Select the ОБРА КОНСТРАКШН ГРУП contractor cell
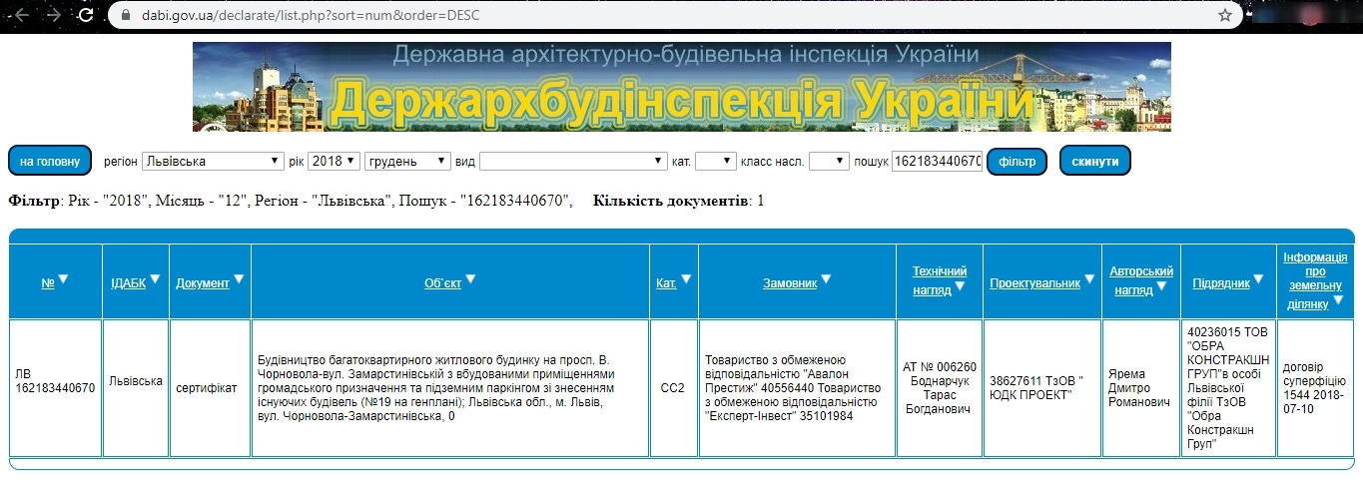 pyautogui.click(x=1228, y=388)
